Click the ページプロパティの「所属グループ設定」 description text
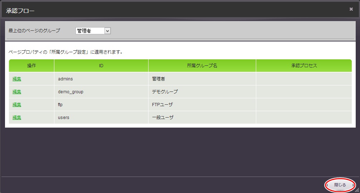 coord(65,52)
